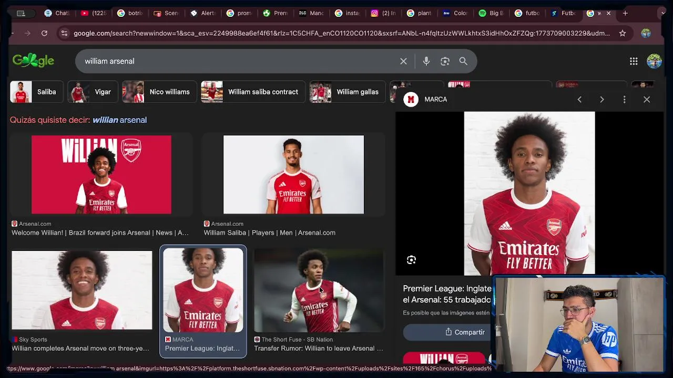
Task: Click the 'Sky Sports' source label
Action: click(33, 340)
